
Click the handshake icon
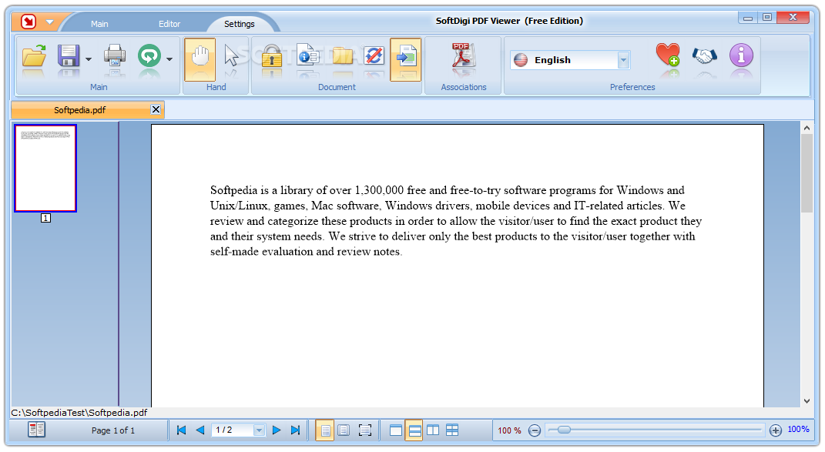coord(705,55)
